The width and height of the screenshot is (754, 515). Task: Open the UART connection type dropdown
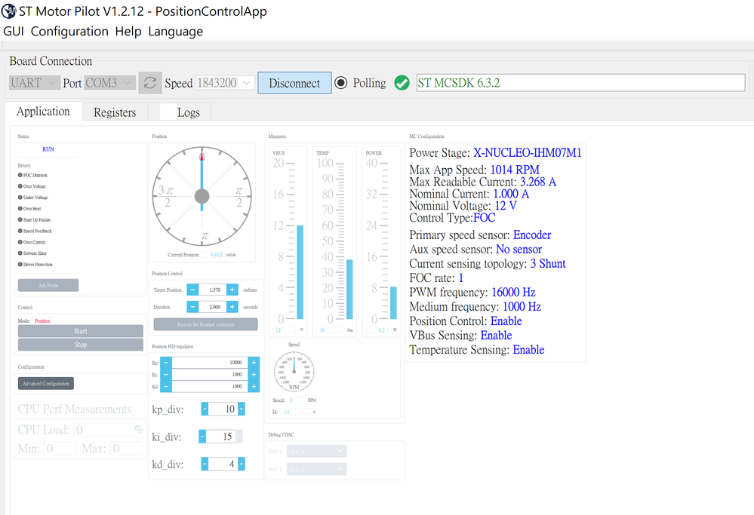[35, 83]
